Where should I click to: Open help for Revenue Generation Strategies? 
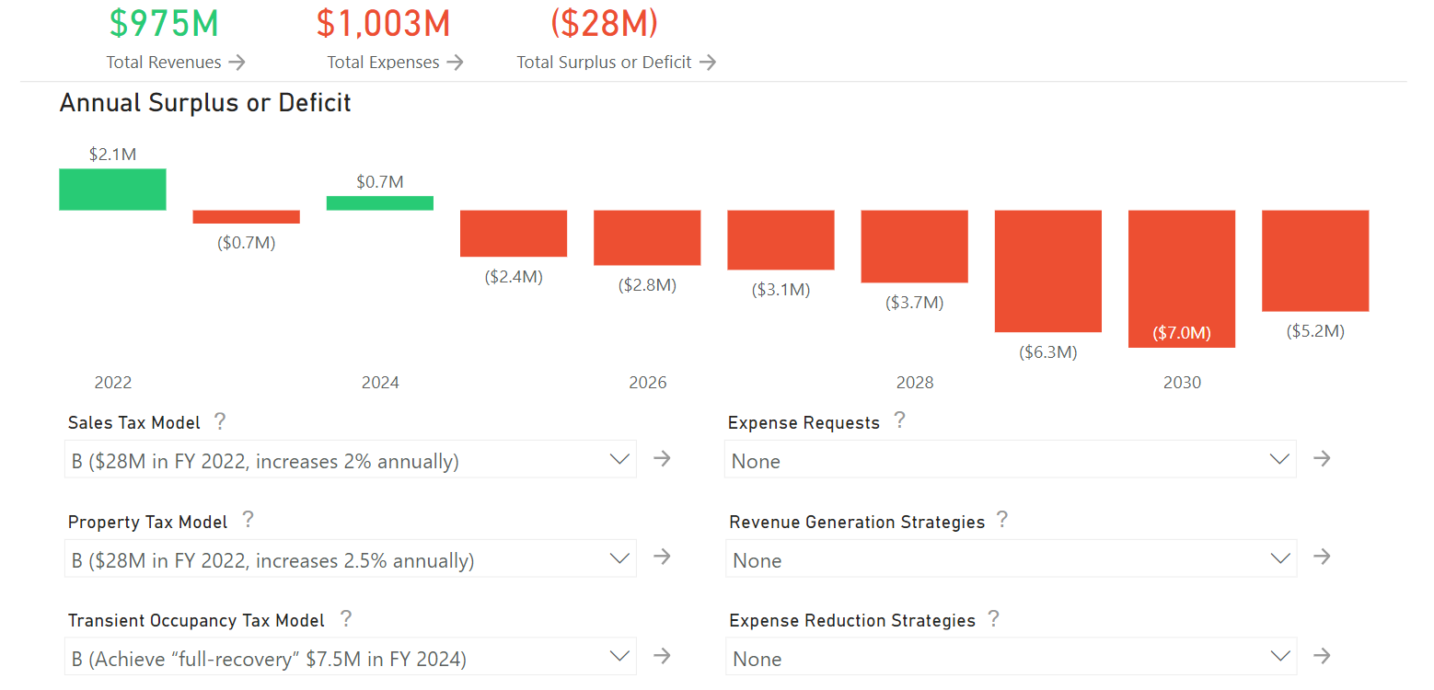tap(1002, 520)
